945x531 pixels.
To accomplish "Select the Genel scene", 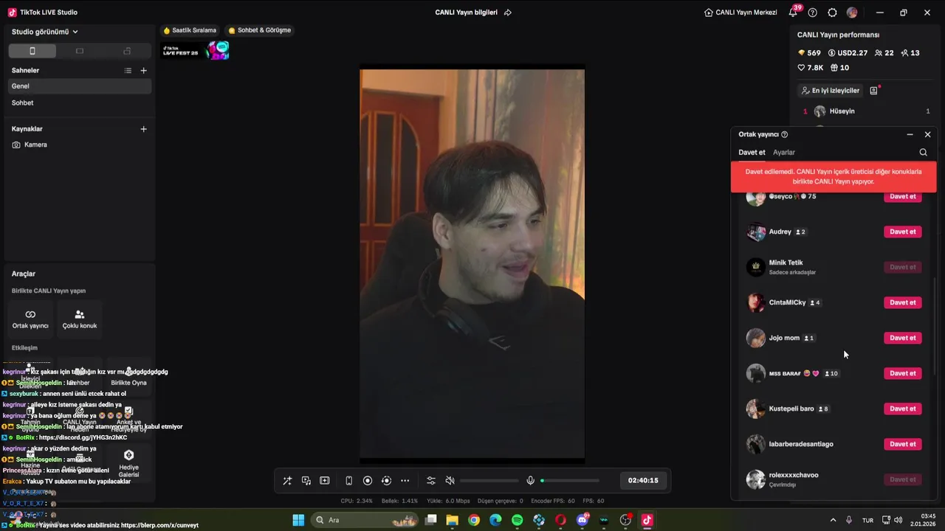I will (80, 86).
